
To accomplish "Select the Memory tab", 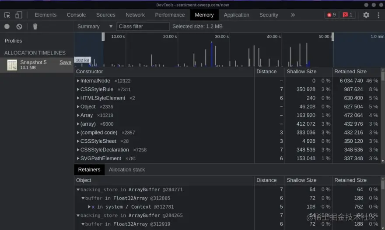I will tap(204, 15).
